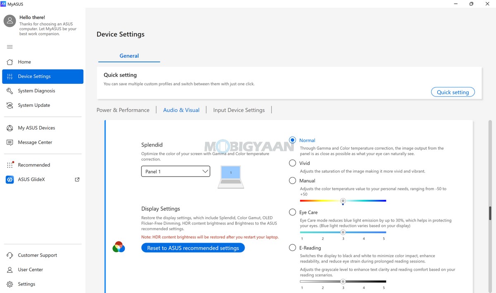This screenshot has width=496, height=293.
Task: Click the Customer Support headset icon
Action: [x=10, y=255]
